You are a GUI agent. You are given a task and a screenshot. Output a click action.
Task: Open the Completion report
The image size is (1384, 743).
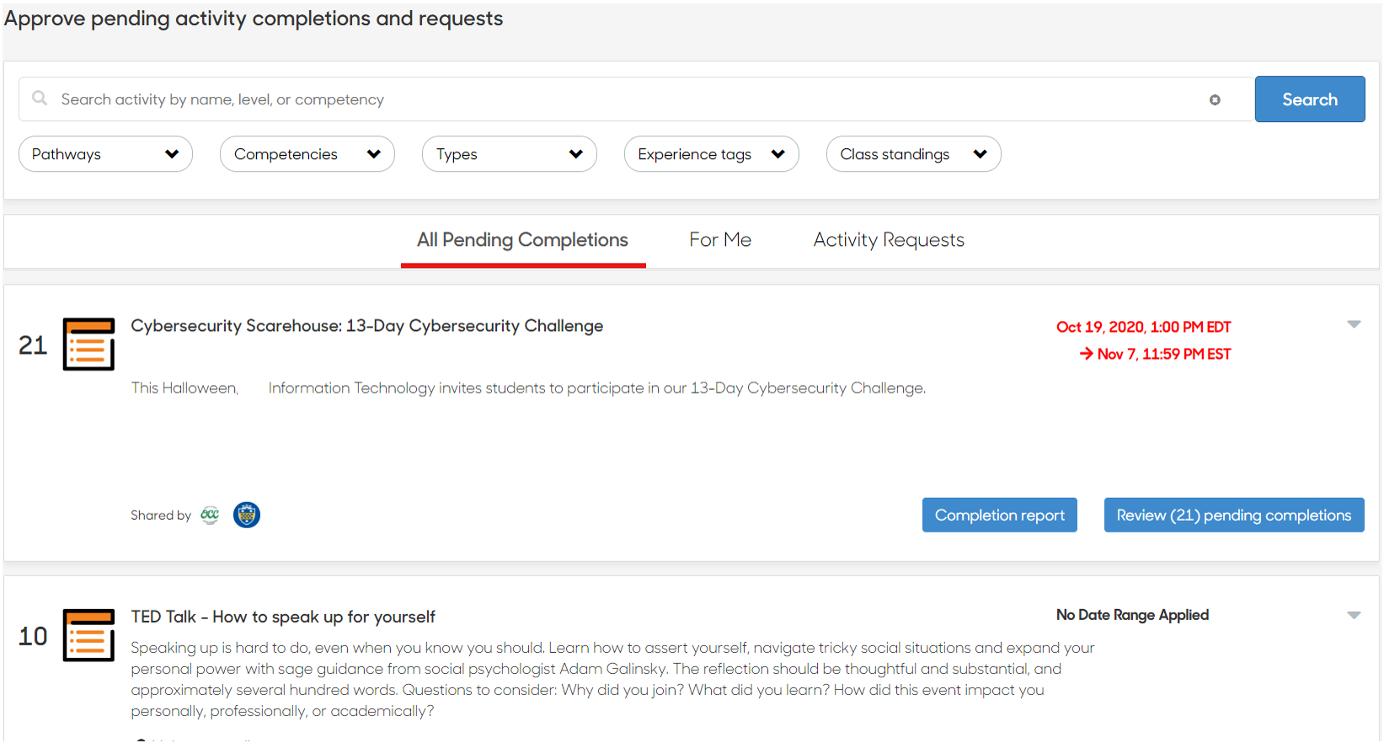point(1000,515)
